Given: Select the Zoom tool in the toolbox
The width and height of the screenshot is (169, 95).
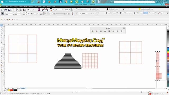Looking at the screenshot, I should coord(2,33).
